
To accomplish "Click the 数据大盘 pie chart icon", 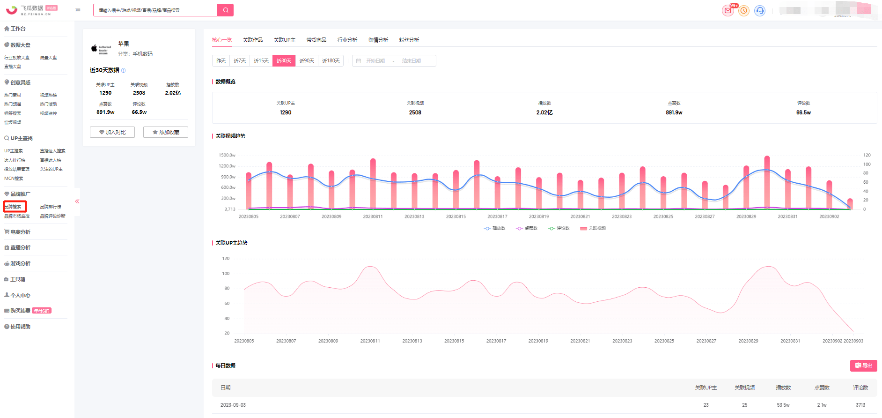I will point(7,45).
